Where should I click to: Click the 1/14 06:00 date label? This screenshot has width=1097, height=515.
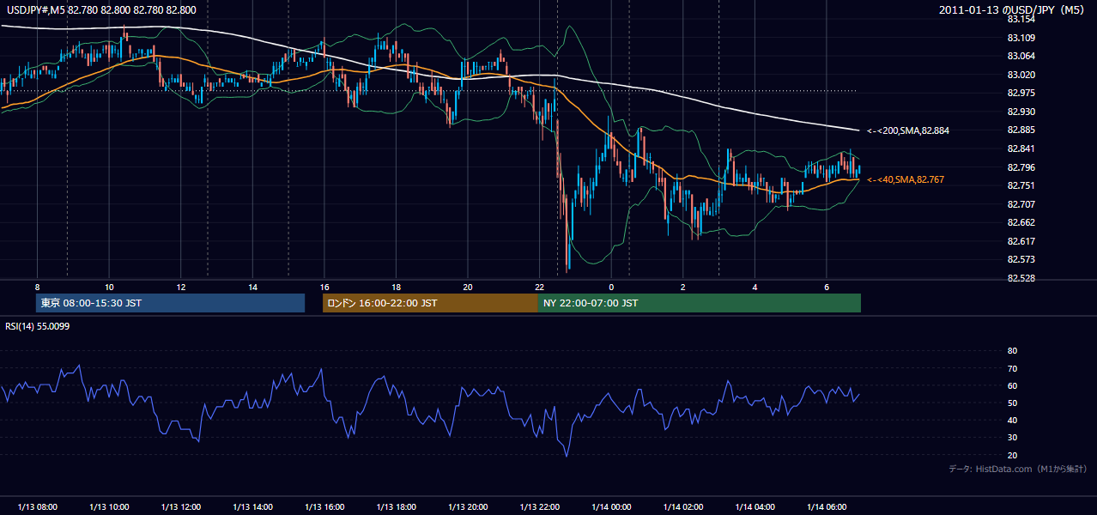(827, 507)
